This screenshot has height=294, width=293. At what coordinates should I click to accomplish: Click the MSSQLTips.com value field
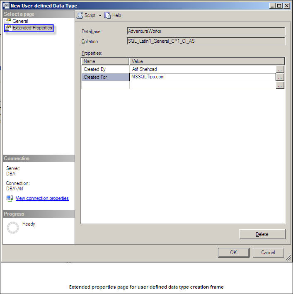point(203,77)
